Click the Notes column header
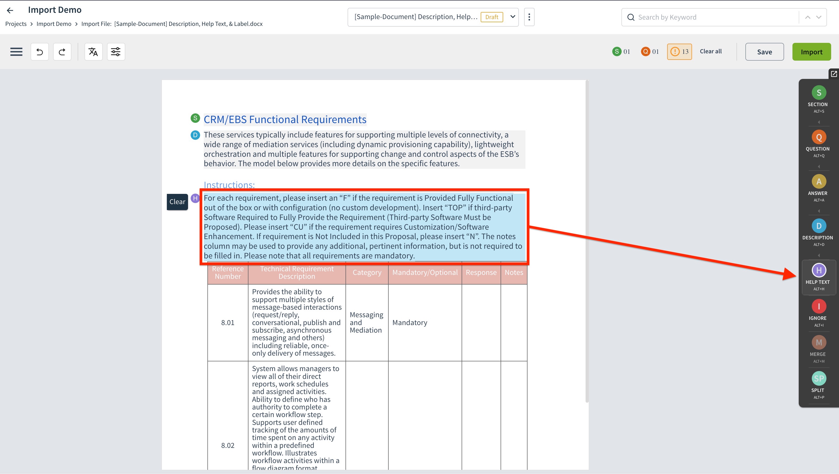This screenshot has width=839, height=474. coord(514,273)
